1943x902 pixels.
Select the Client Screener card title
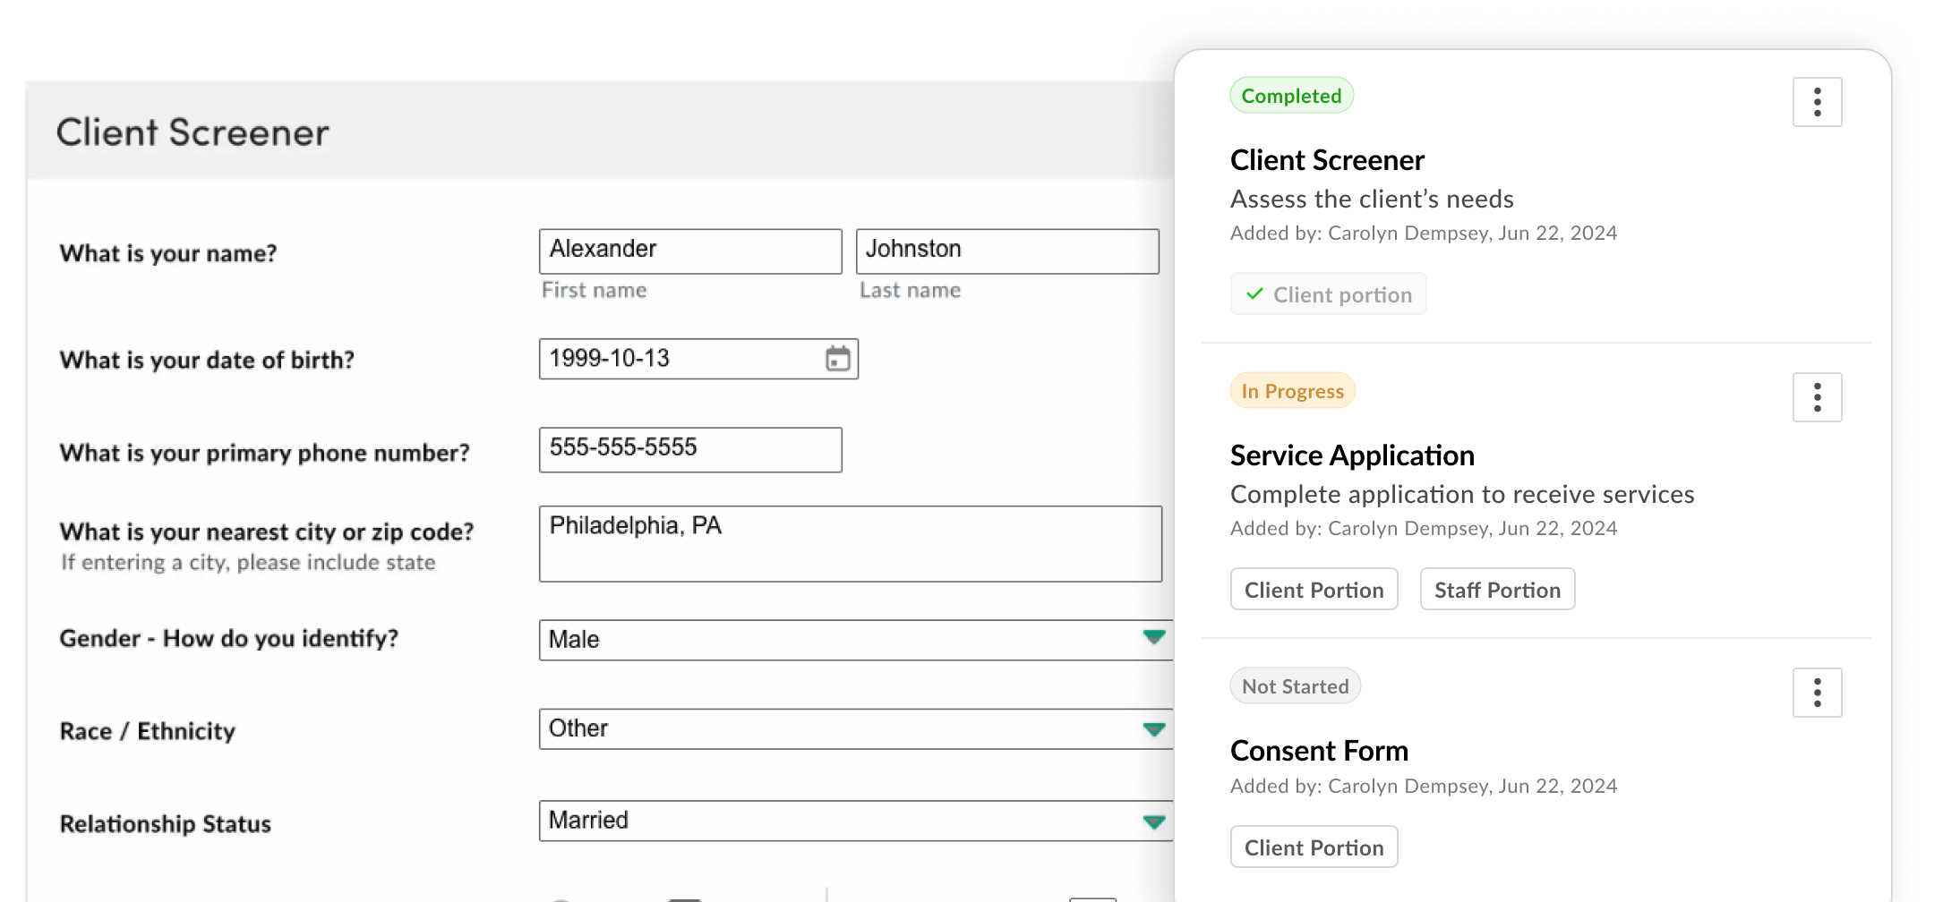click(1327, 160)
